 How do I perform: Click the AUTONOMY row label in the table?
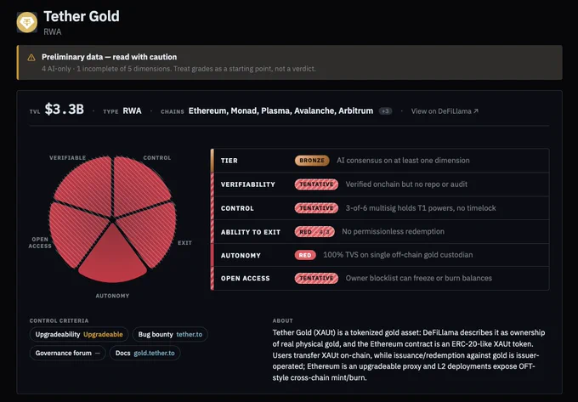point(241,255)
